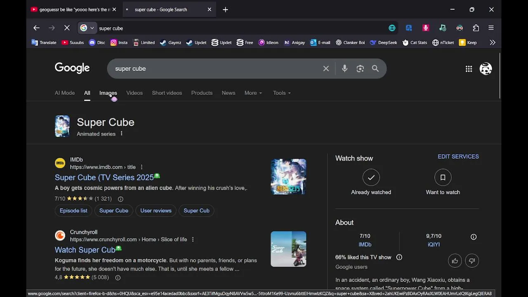Open the Keep bookmark

[468, 42]
